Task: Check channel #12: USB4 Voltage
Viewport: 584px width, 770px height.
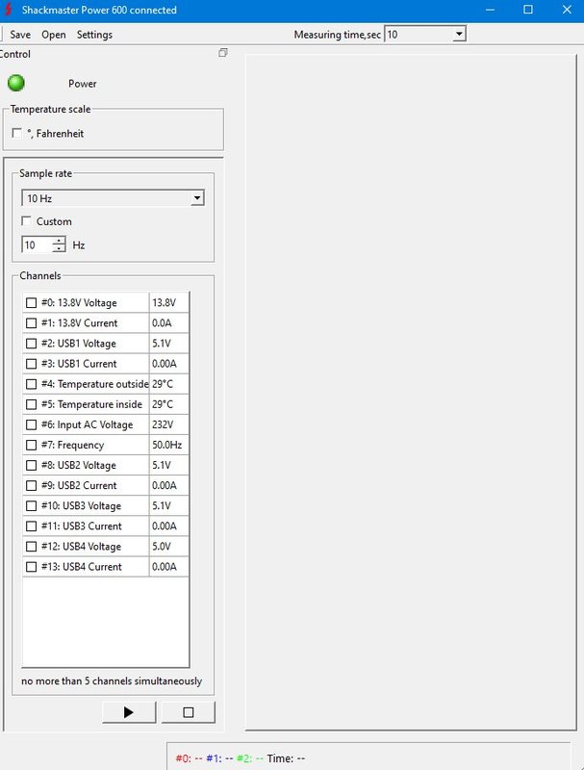Action: (31, 546)
